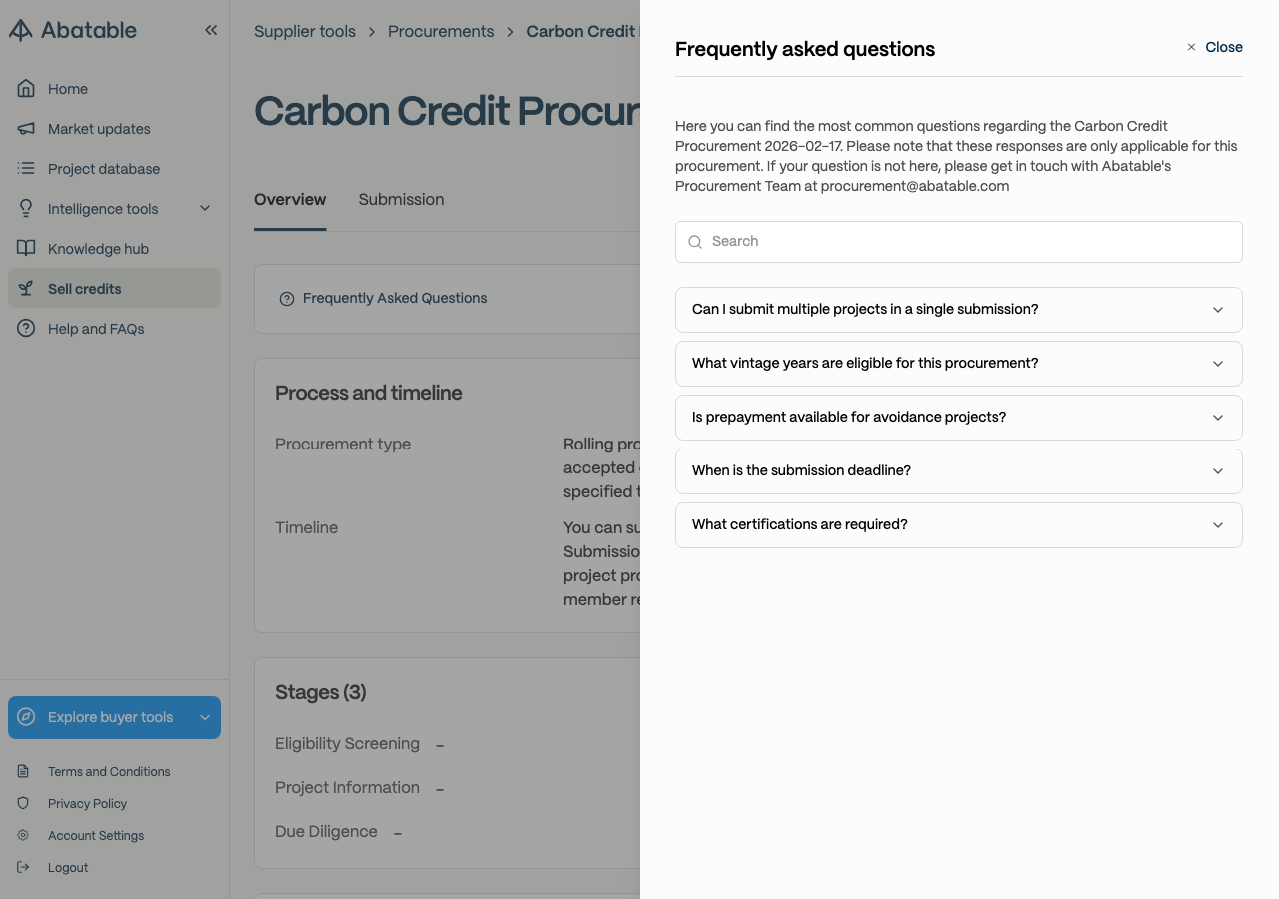The width and height of the screenshot is (1279, 899).
Task: Expand 'Is prepayment available for avoidance projects' question
Action: pos(959,418)
